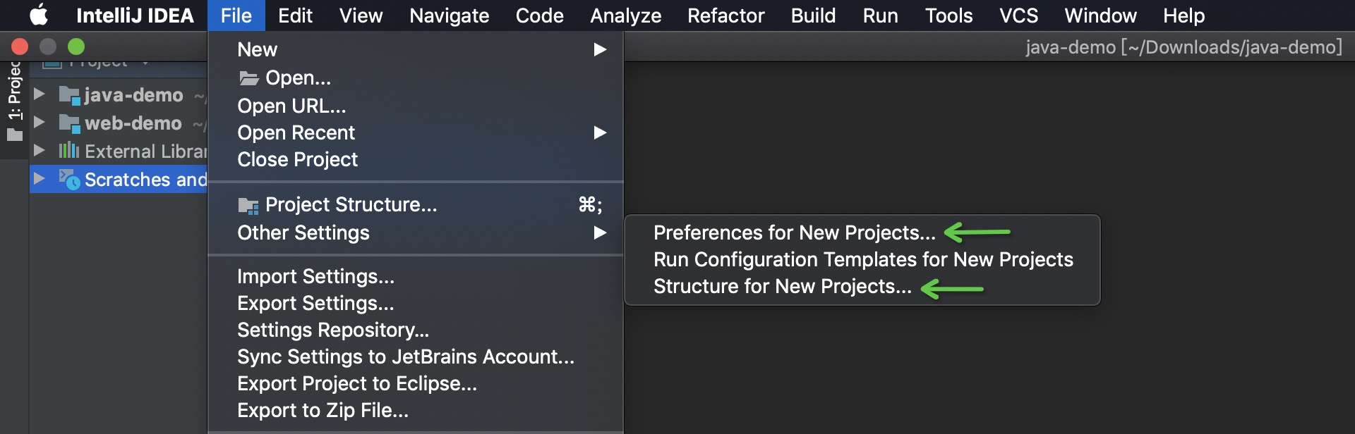This screenshot has width=1355, height=434.
Task: Click the External Libraries icon
Action: coord(68,151)
